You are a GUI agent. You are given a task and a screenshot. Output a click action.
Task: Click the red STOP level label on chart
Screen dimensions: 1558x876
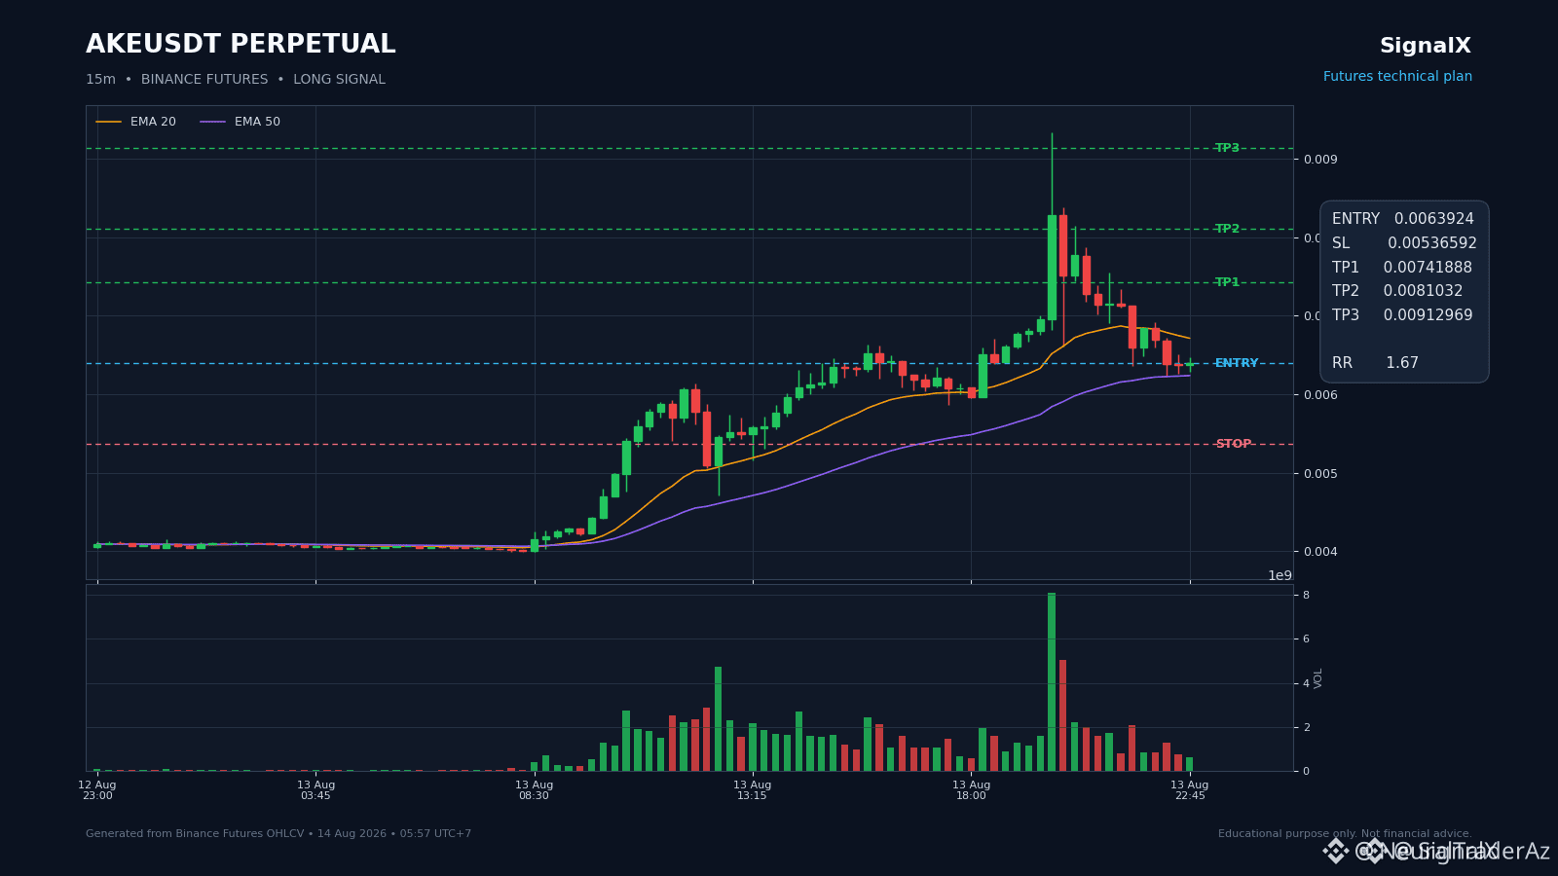pos(1234,444)
